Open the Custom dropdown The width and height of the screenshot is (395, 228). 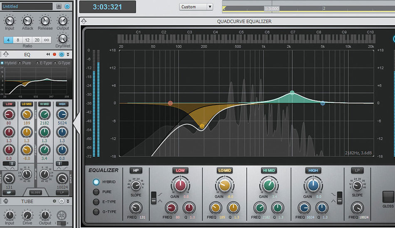[x=196, y=7]
